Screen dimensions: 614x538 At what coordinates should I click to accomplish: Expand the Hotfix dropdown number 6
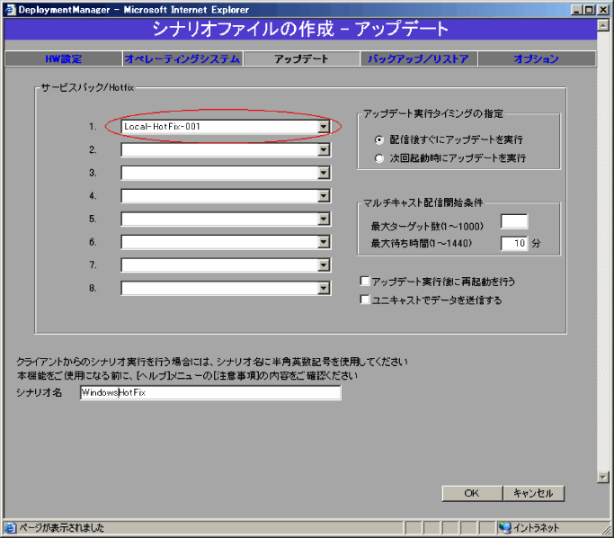[324, 242]
